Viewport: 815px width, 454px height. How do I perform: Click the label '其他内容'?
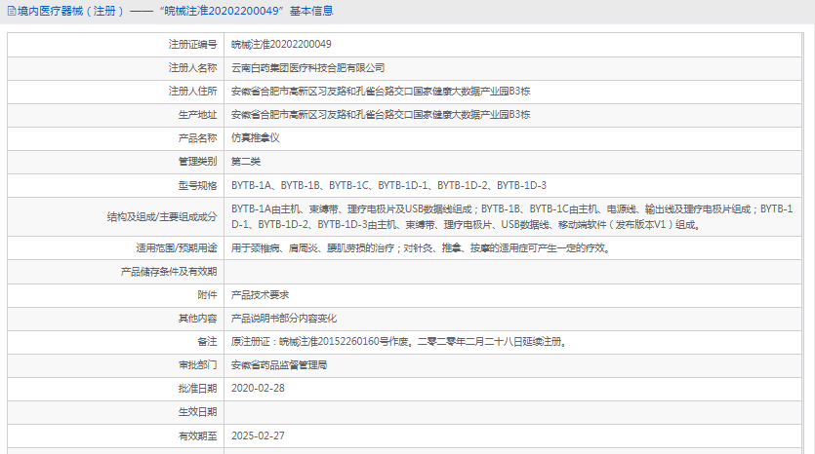point(197,318)
